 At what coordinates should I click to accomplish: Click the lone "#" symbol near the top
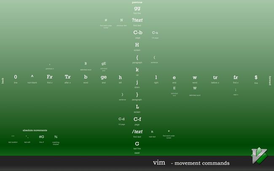(x=106, y=20)
